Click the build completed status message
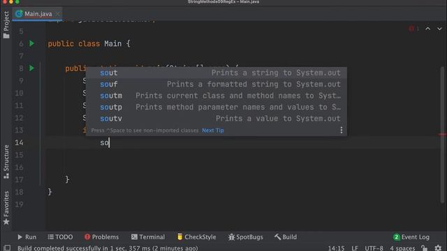 pyautogui.click(x=108, y=248)
